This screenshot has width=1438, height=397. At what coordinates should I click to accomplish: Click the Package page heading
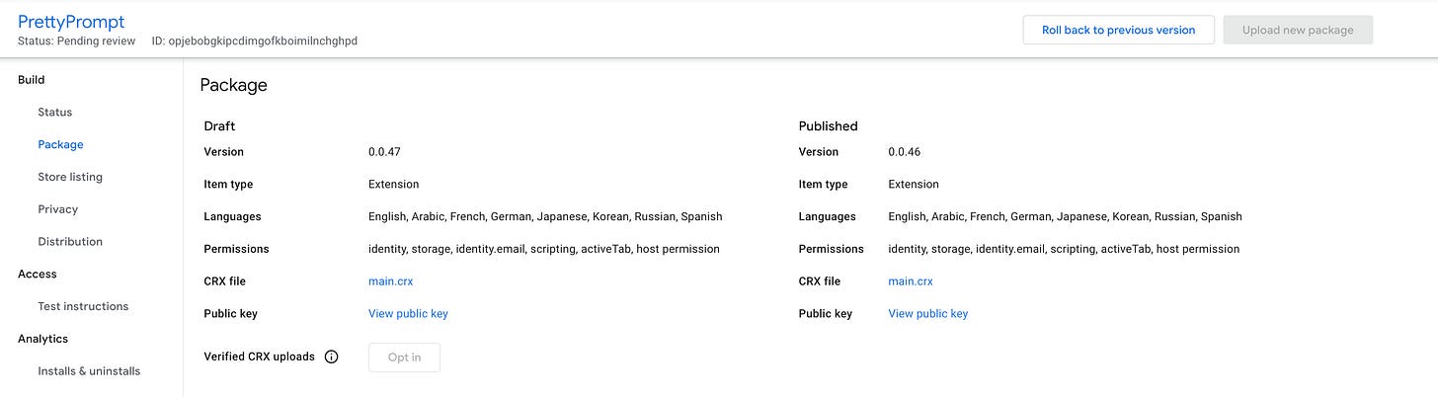(x=233, y=86)
